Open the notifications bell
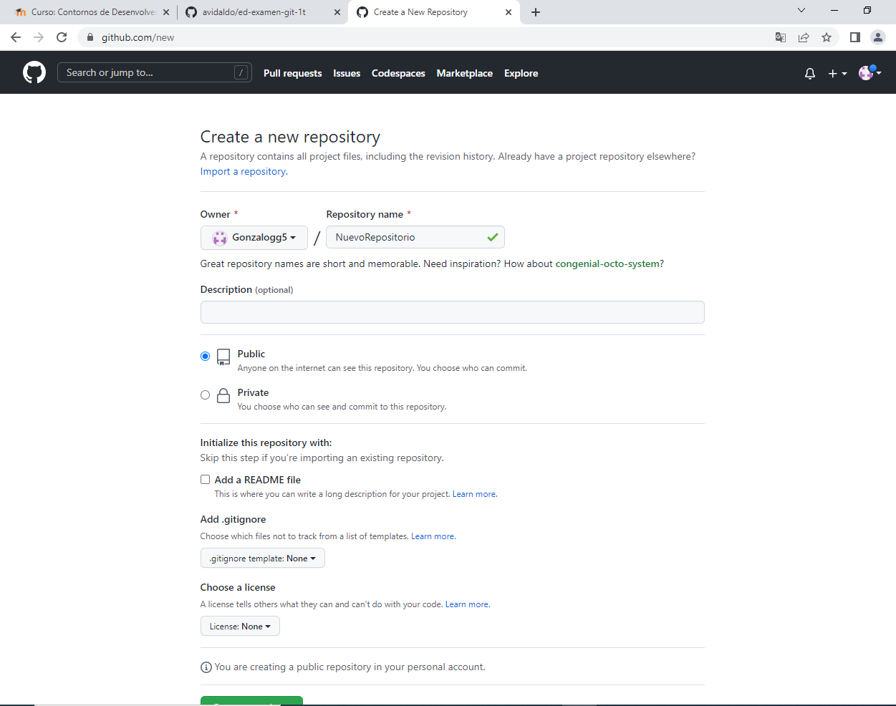896x706 pixels. (809, 72)
